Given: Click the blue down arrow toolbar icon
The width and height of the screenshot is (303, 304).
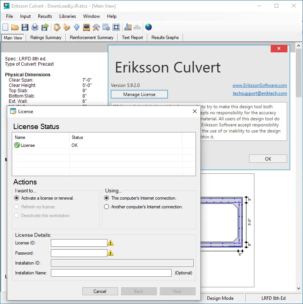Looking at the screenshot, I should tap(77, 27).
